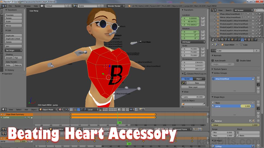Screen dimensions: 264x148
Task: Adjust the shape key Value slider
Action: click(x=235, y=125)
